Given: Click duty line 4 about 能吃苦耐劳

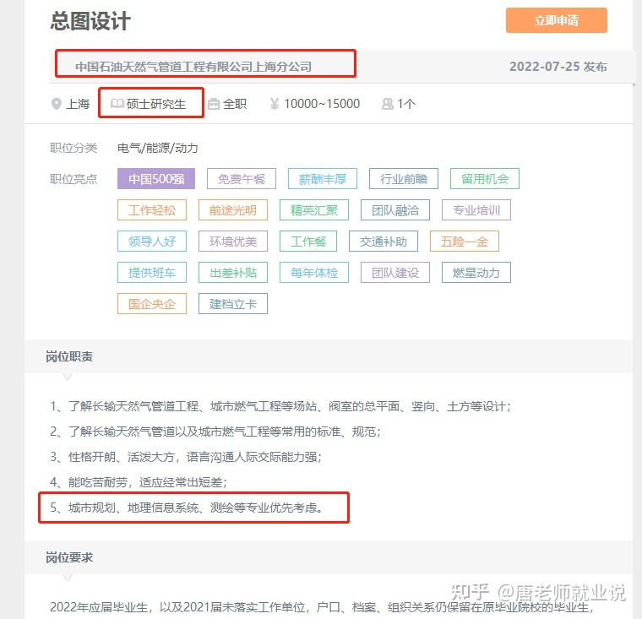Looking at the screenshot, I should (x=139, y=482).
